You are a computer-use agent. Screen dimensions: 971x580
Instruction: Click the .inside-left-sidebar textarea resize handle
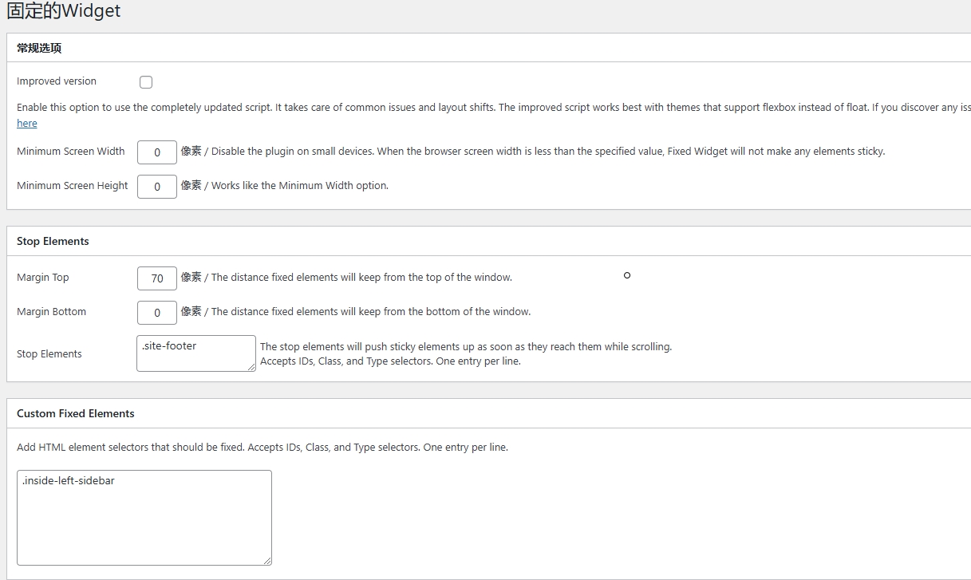[267, 561]
